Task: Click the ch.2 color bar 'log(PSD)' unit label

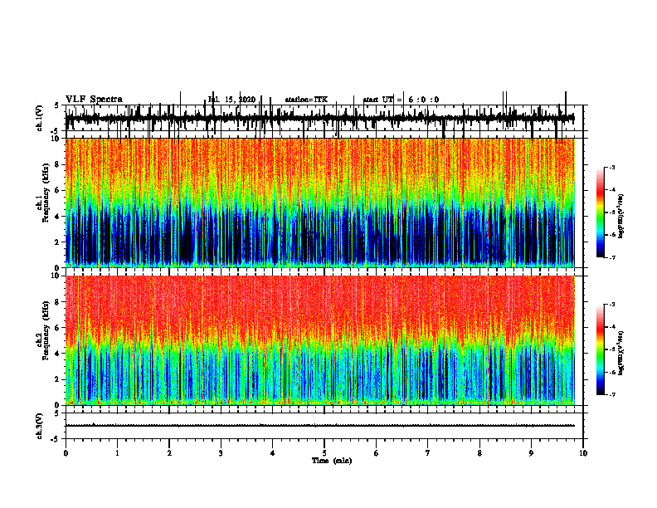Action: 620,354
